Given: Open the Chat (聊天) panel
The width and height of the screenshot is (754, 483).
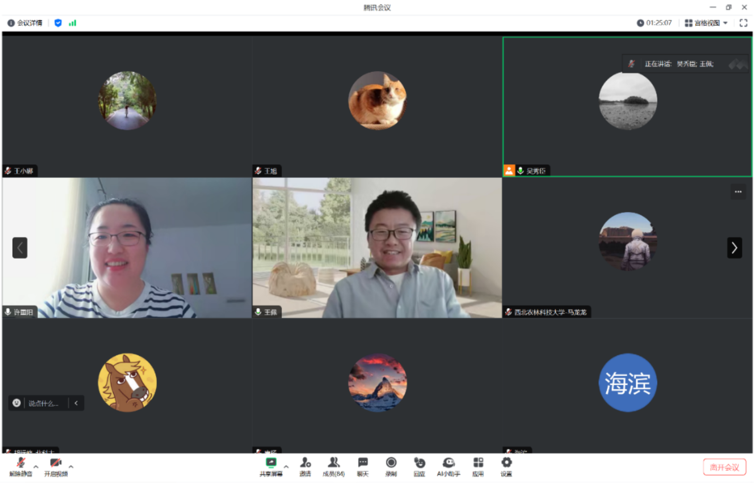Looking at the screenshot, I should 363,466.
